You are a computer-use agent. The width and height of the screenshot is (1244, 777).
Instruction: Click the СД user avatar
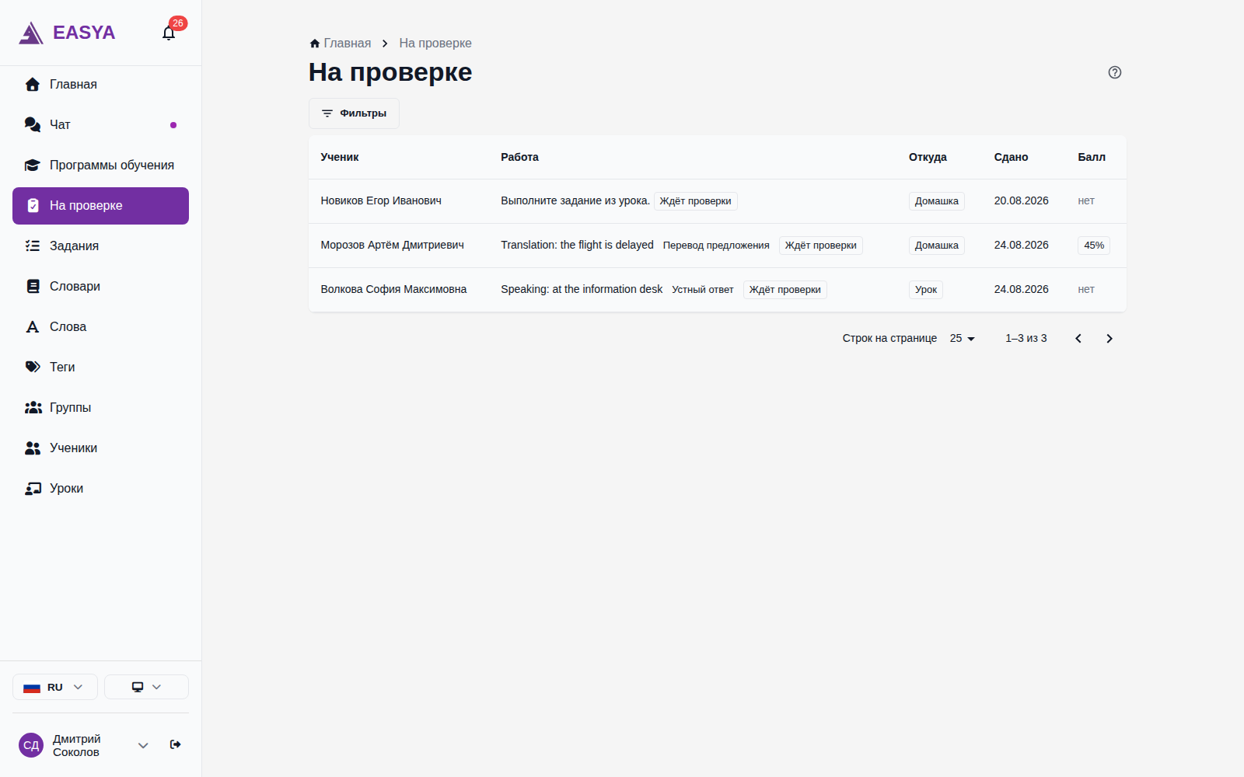[x=31, y=745]
